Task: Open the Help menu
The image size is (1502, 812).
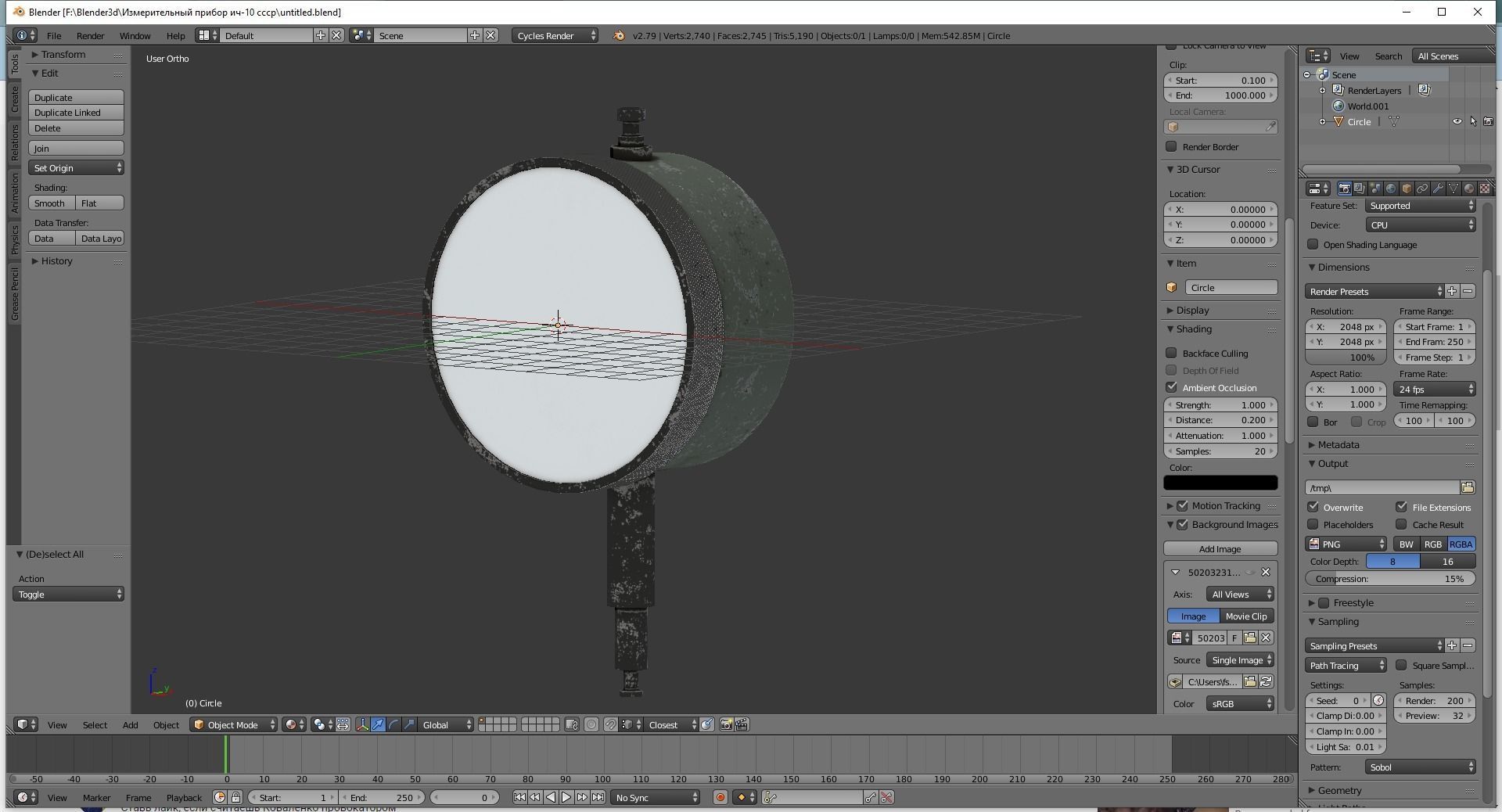Action: pos(175,36)
